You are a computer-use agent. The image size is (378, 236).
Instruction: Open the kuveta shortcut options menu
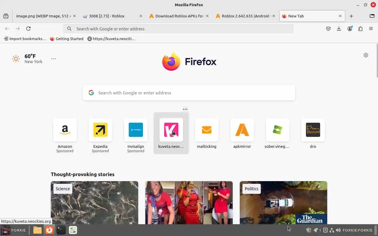[185, 109]
